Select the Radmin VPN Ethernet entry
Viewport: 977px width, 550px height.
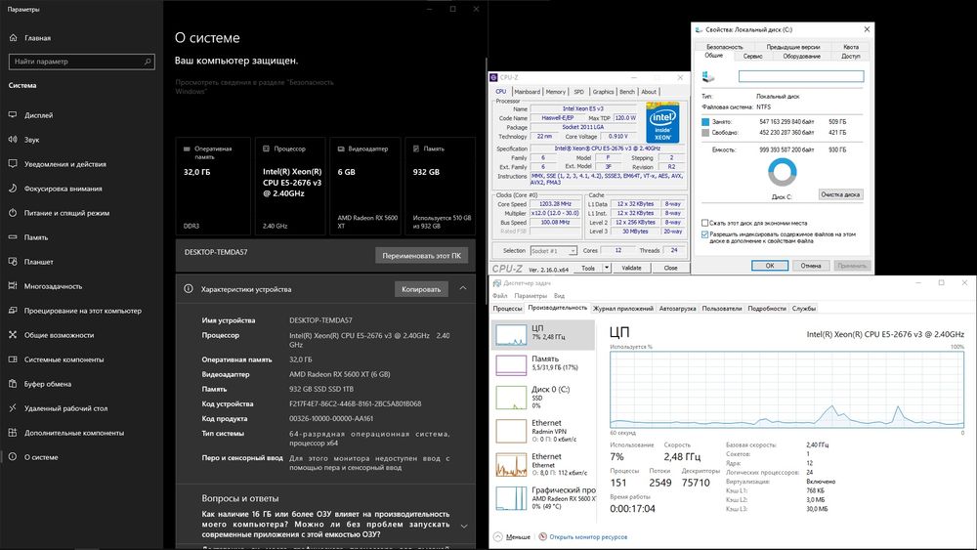tap(543, 431)
